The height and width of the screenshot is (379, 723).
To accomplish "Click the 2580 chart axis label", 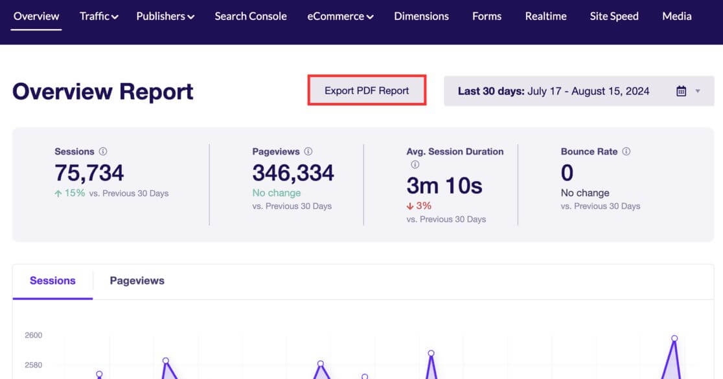I will 33,365.
